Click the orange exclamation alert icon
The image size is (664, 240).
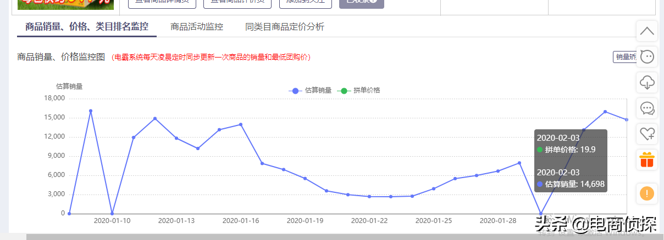(647, 193)
